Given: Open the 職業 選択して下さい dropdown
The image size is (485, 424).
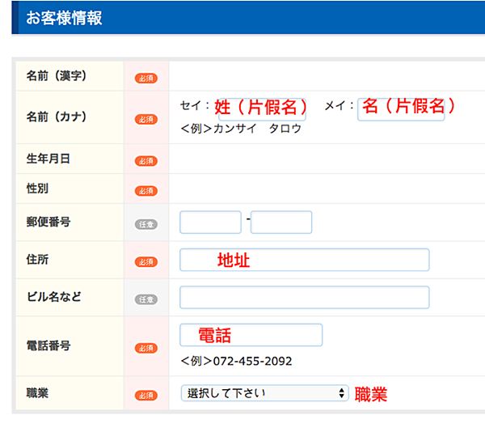Looking at the screenshot, I should pos(259,393).
